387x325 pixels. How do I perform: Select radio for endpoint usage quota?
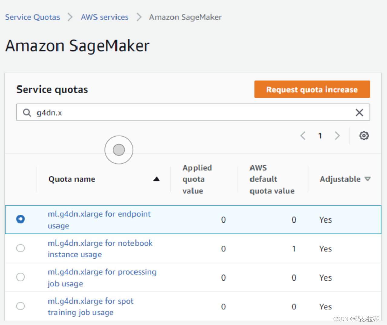(x=21, y=219)
